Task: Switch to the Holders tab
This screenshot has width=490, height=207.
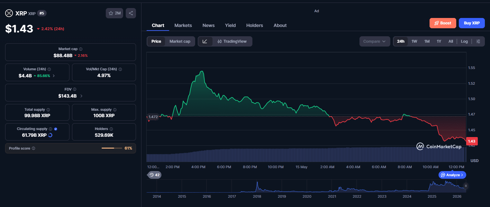Action: point(255,25)
